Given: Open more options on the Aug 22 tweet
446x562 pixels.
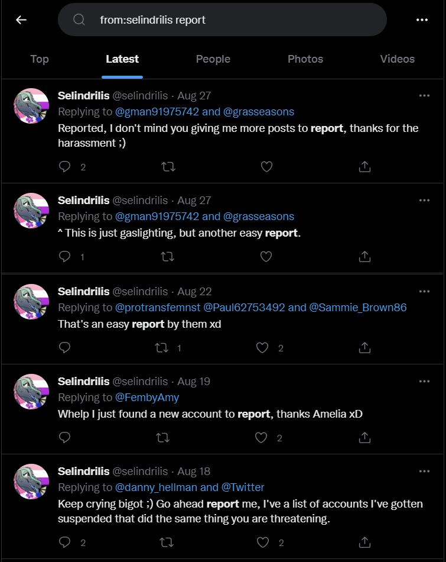Looking at the screenshot, I should click(x=424, y=292).
